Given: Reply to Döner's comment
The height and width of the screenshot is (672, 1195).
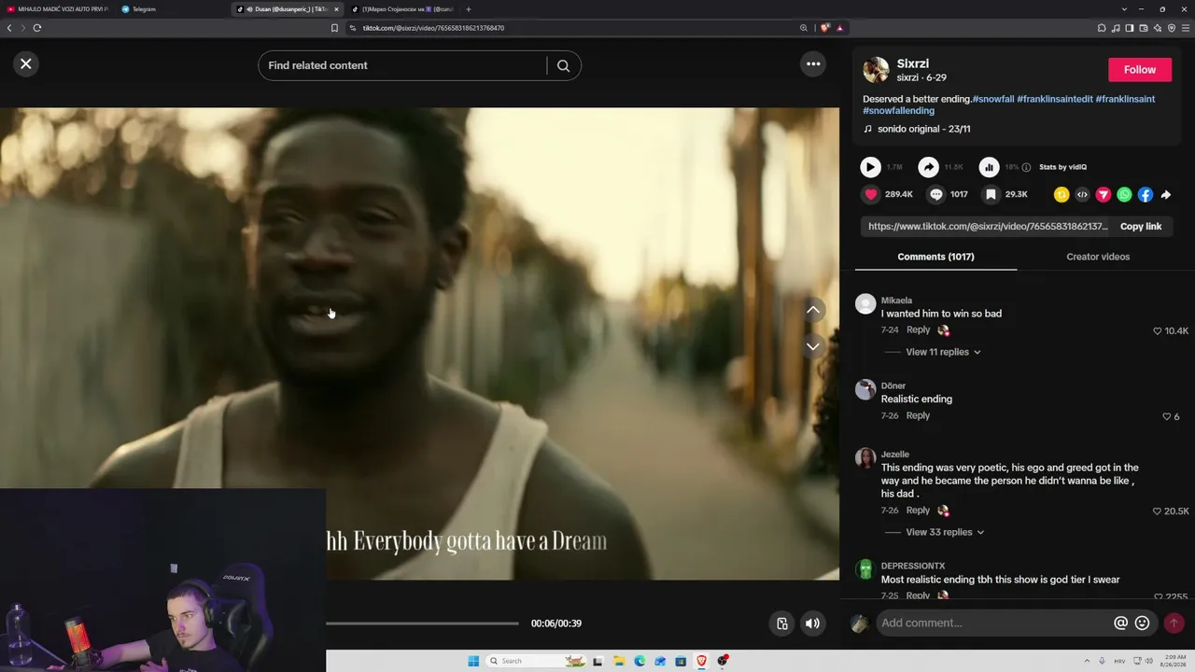Looking at the screenshot, I should [x=918, y=415].
